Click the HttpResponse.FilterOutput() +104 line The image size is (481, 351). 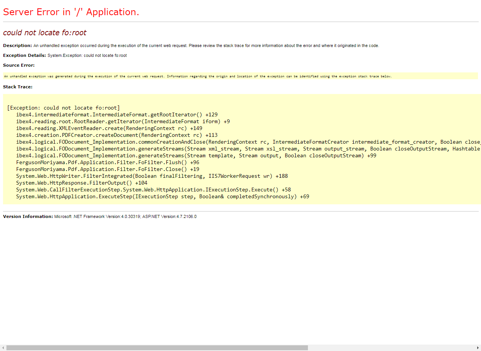pos(82,183)
